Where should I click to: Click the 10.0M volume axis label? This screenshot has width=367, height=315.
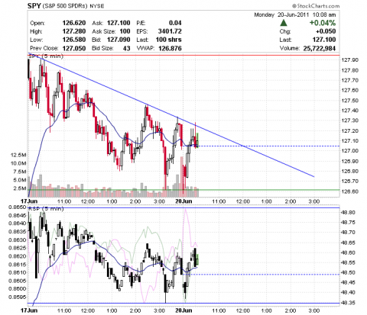18,163
